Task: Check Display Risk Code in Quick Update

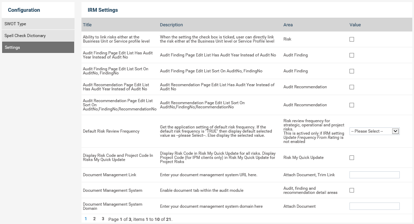Action: click(352, 158)
